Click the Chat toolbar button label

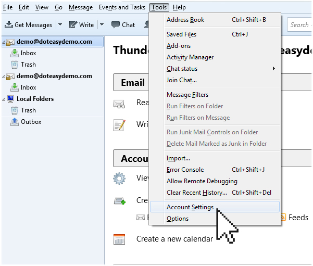128,25
